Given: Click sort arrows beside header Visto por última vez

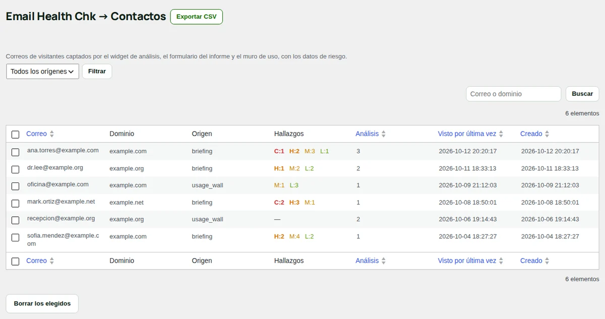Looking at the screenshot, I should (x=501, y=134).
